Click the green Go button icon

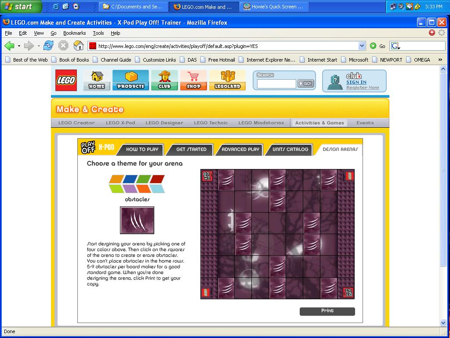(x=373, y=46)
